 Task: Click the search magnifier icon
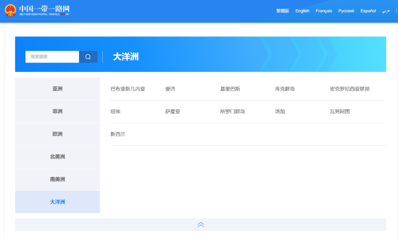(88, 56)
